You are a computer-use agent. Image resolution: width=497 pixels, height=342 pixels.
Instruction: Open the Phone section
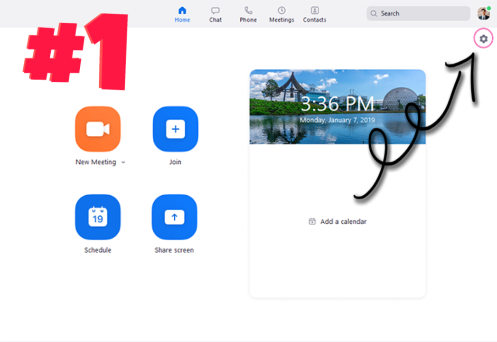(248, 14)
